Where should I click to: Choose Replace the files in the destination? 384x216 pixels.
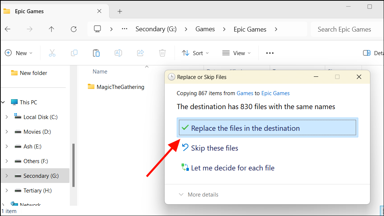[x=268, y=127]
